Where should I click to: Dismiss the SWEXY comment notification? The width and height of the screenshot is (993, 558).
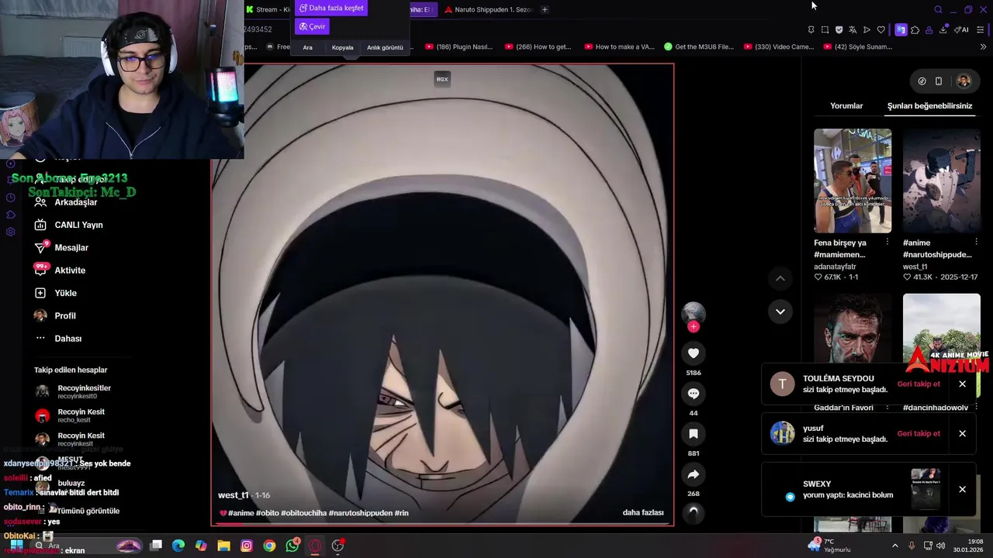pyautogui.click(x=962, y=489)
